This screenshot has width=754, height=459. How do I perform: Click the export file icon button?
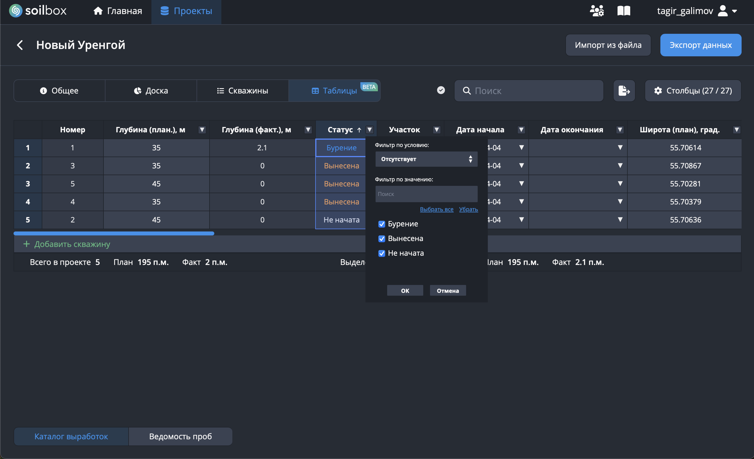624,90
